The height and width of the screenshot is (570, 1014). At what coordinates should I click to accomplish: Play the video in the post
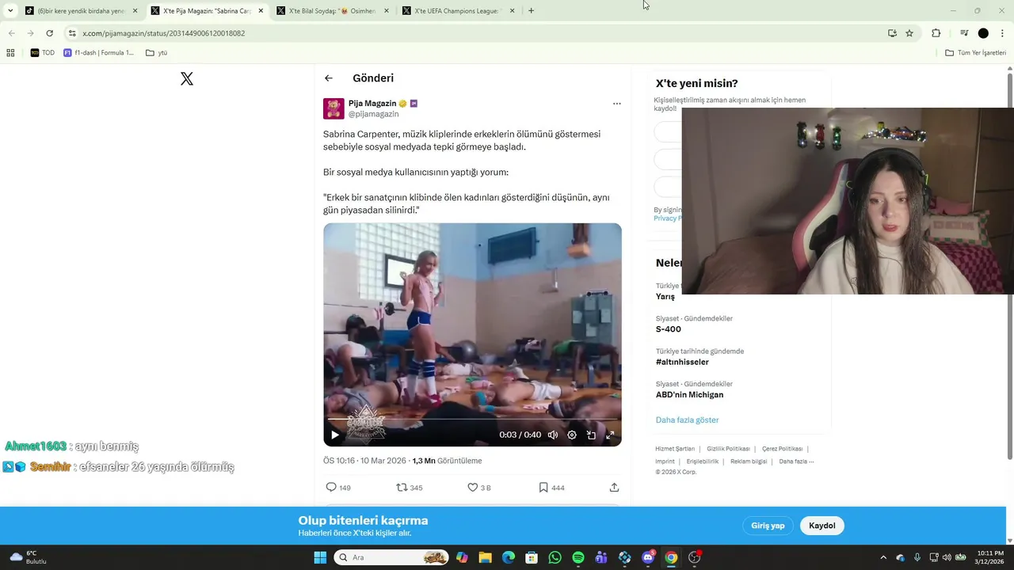[335, 435]
